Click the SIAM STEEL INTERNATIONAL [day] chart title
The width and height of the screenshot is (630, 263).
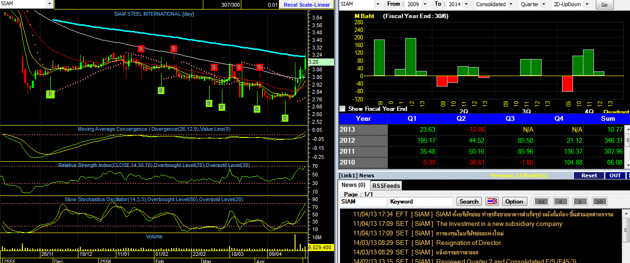[153, 14]
